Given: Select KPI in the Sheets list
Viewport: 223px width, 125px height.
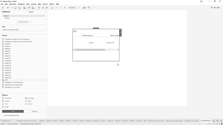Looking at the screenshot, I should coord(6,80).
